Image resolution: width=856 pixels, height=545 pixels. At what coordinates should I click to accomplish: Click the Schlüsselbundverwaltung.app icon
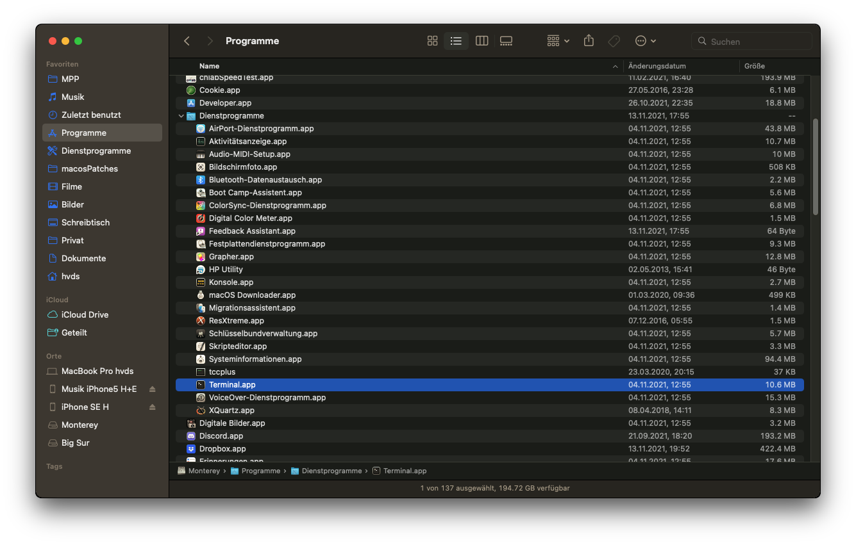pyautogui.click(x=201, y=334)
